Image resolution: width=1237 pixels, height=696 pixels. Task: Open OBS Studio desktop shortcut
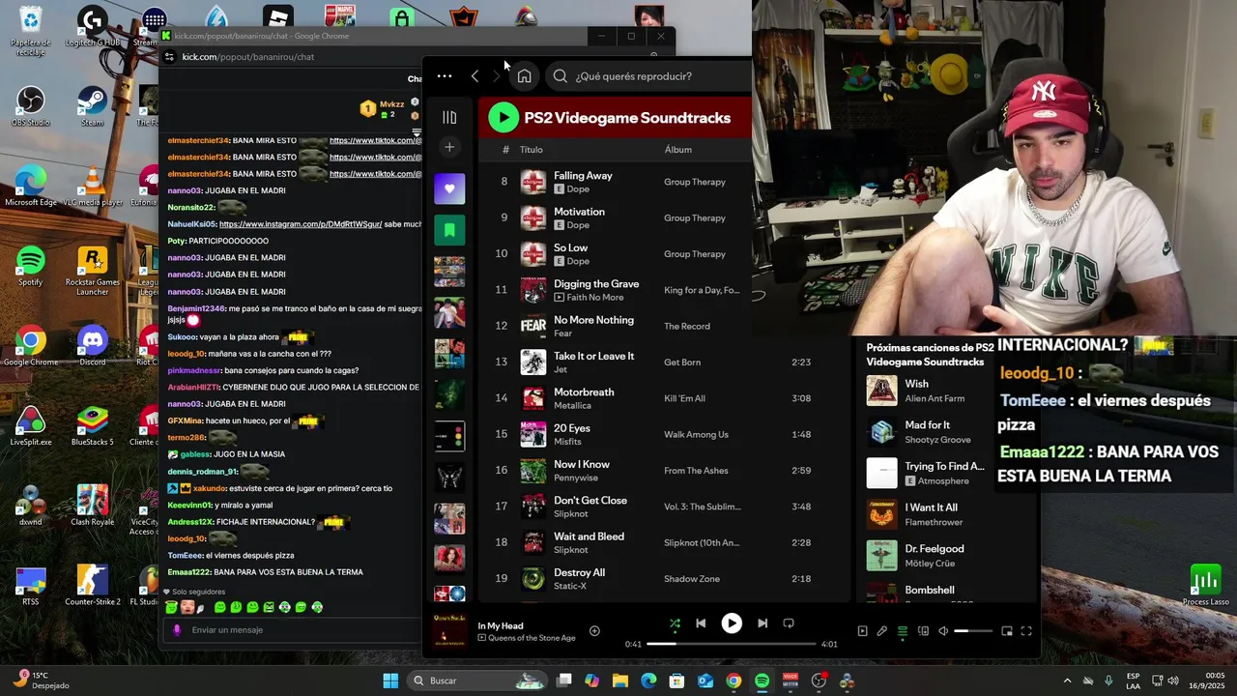pyautogui.click(x=31, y=107)
